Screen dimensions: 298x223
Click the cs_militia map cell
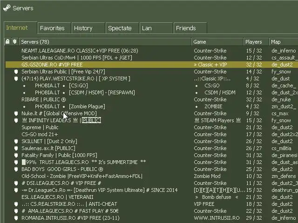tap(281, 148)
